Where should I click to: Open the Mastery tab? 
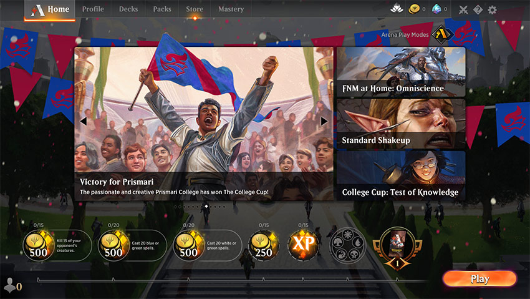[231, 9]
